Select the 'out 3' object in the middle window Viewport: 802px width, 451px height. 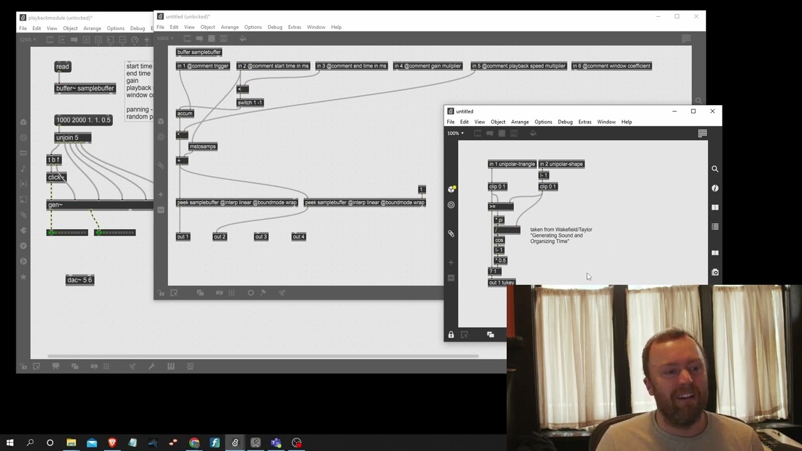click(x=261, y=236)
